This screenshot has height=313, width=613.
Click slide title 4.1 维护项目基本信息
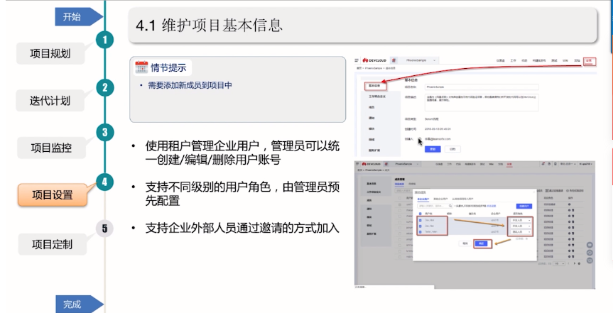tap(209, 26)
